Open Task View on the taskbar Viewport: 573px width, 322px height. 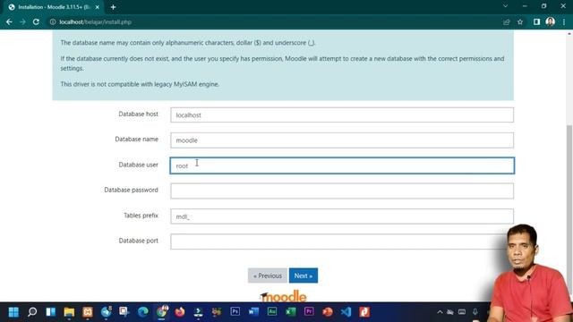coord(50,312)
